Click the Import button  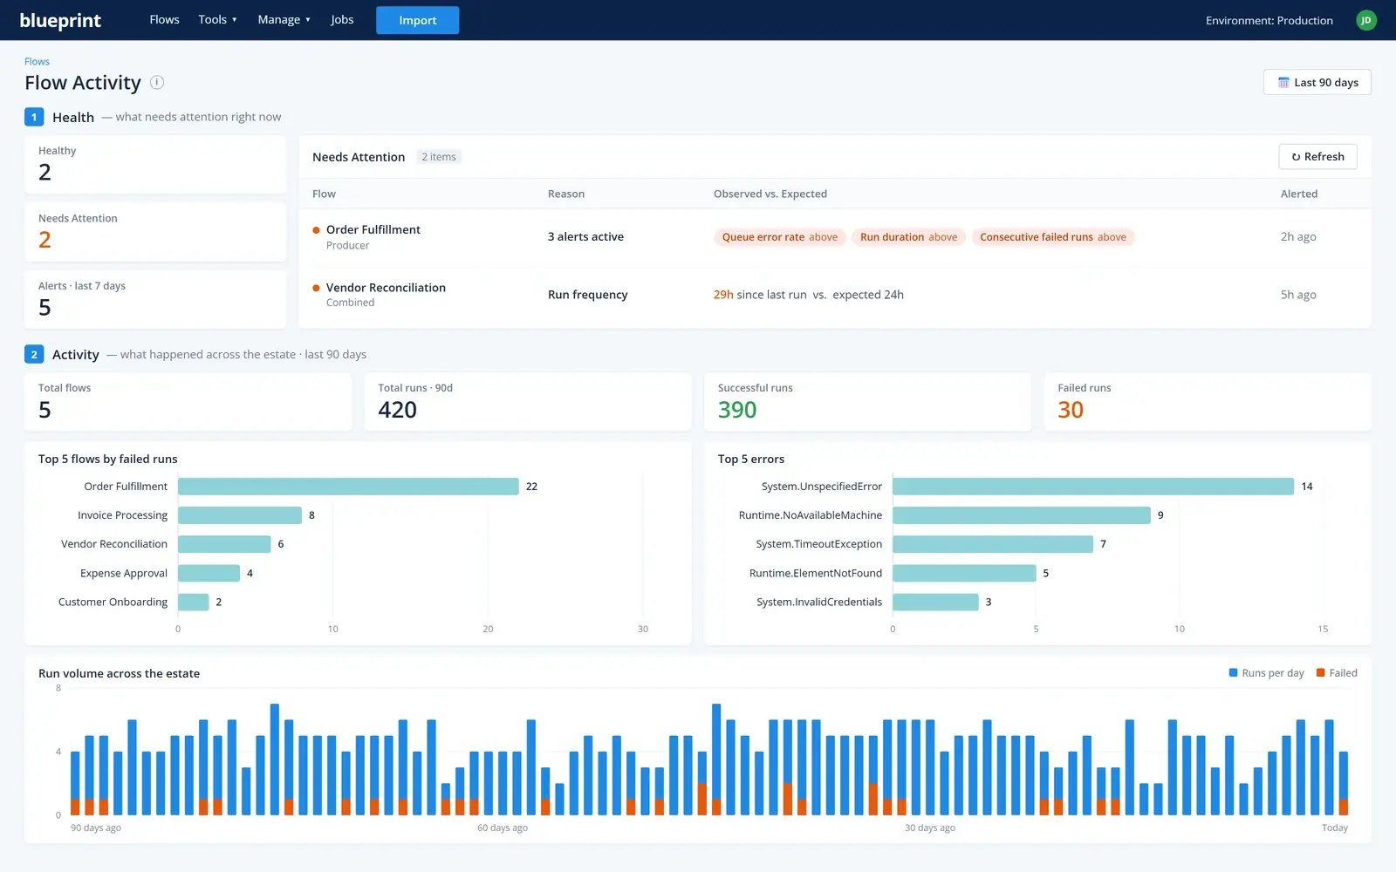(417, 20)
